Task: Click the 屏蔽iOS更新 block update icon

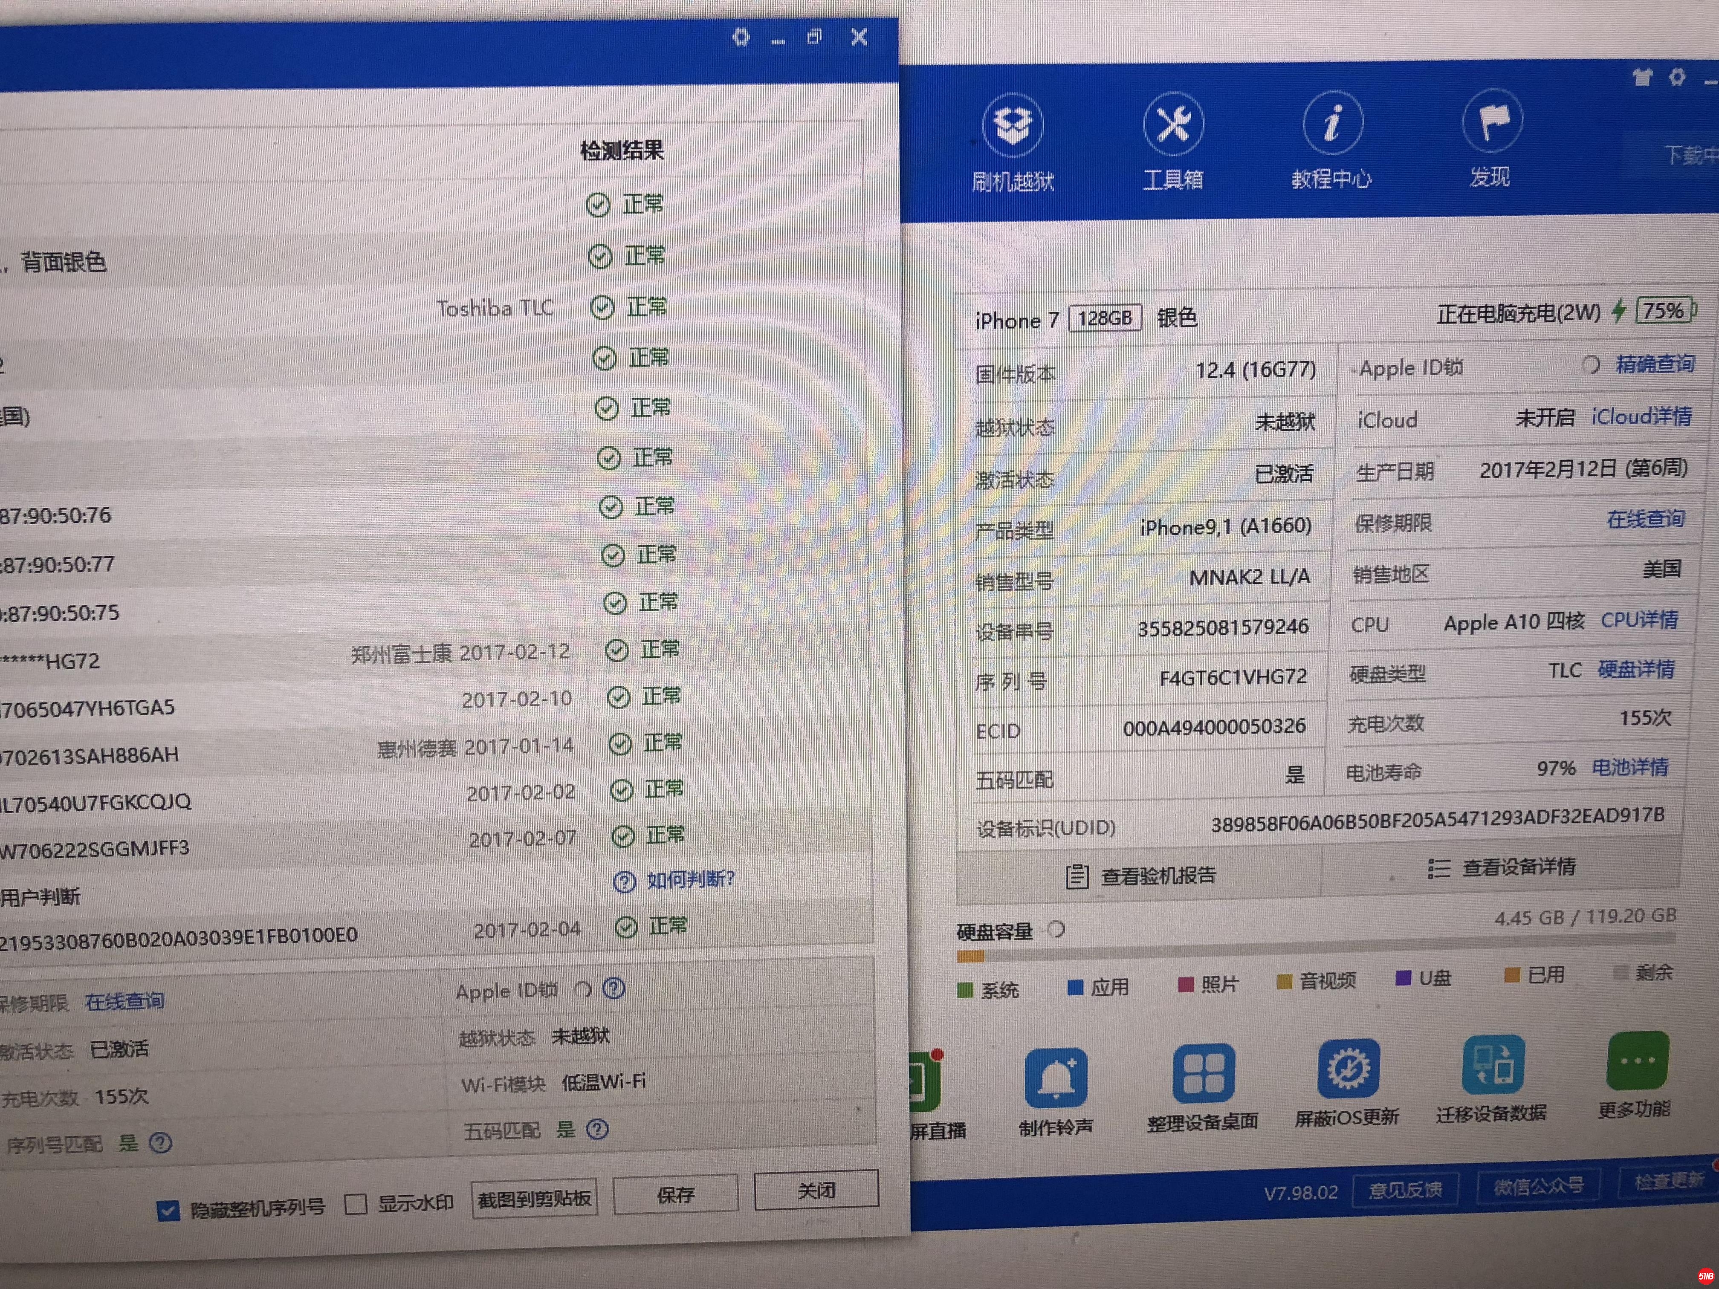Action: pos(1348,1069)
